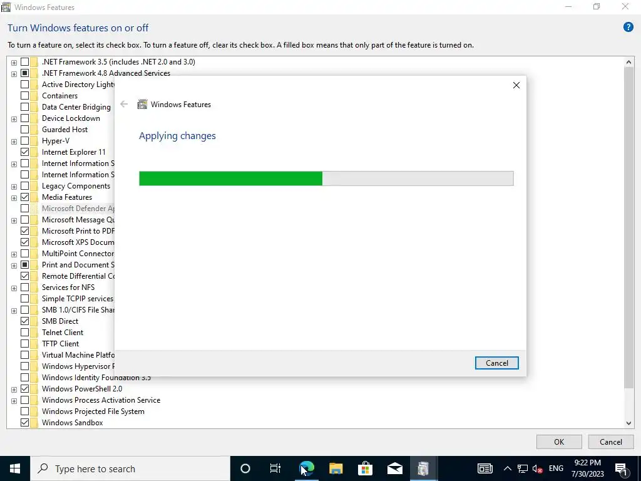The height and width of the screenshot is (481, 641).
Task: Click the back arrow in Applying changes dialog
Action: [x=124, y=105]
